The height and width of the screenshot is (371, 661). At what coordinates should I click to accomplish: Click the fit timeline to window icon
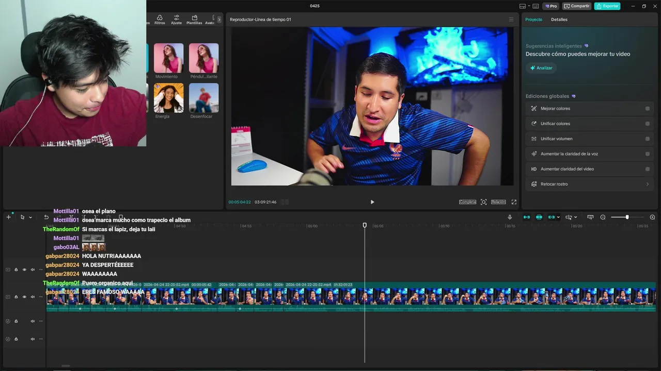coord(590,217)
